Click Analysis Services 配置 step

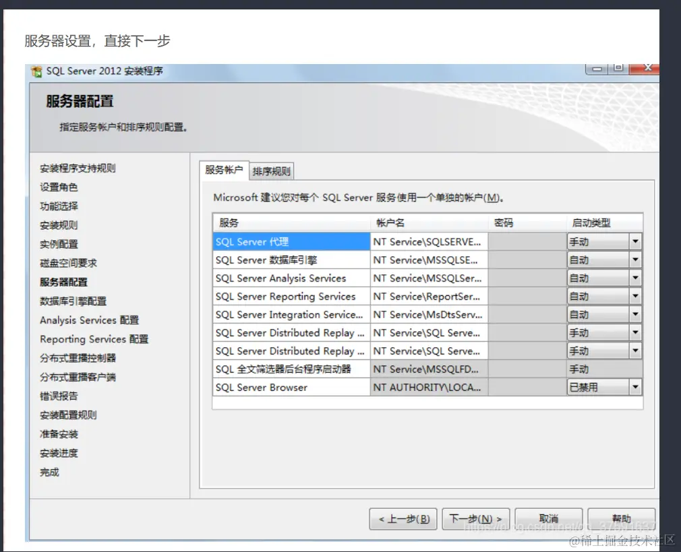(x=89, y=320)
